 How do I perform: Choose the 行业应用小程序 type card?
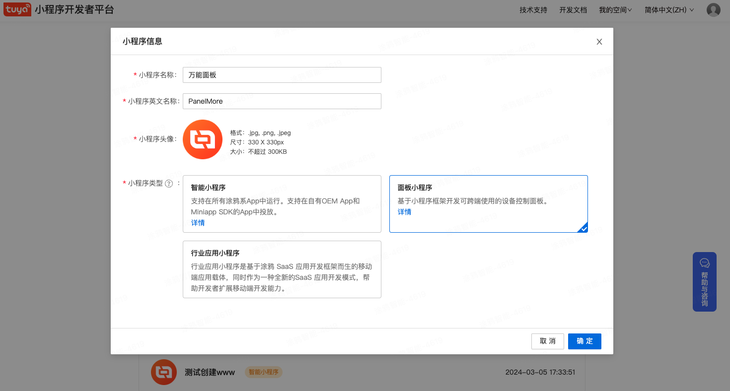click(282, 269)
